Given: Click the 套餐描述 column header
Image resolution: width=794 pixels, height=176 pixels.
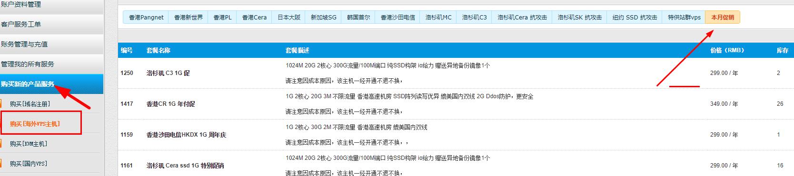Looking at the screenshot, I should [x=298, y=50].
